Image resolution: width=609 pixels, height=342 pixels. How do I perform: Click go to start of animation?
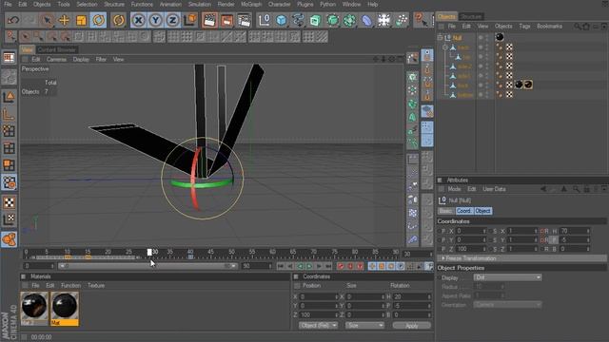281,266
